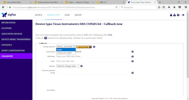Open DEVICES BEING TRANSFERRED in the sidebar
The height and width of the screenshot is (100, 189).
click(x=16, y=39)
